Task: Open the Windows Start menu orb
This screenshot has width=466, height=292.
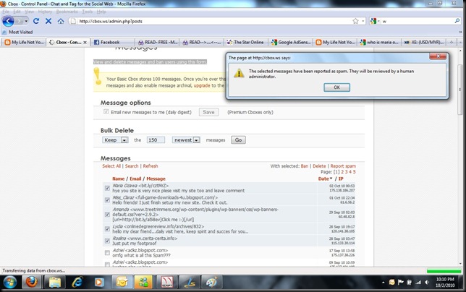Action: 10,282
